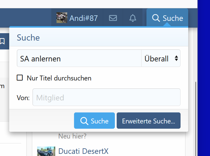
Task: Open 'Erweiterte Suche...' advanced search
Action: [x=149, y=121]
